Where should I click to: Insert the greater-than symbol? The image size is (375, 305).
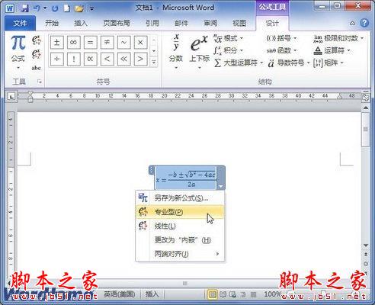coord(140,59)
